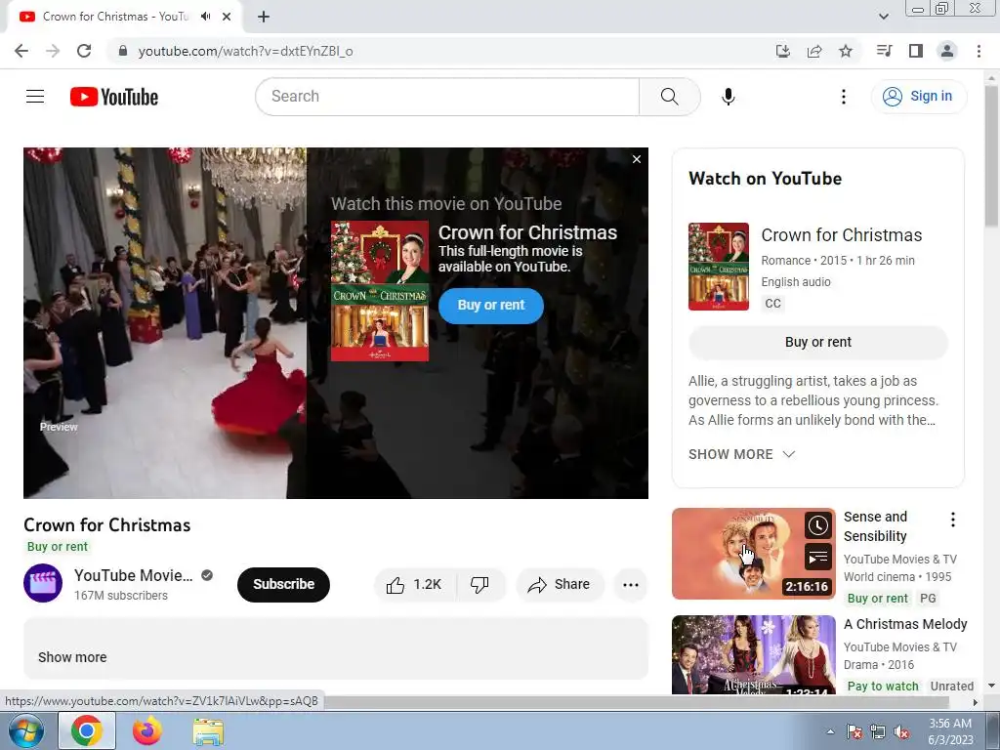This screenshot has height=750, width=1000.
Task: Open Sense and Sensibility options menu
Action: (x=953, y=520)
